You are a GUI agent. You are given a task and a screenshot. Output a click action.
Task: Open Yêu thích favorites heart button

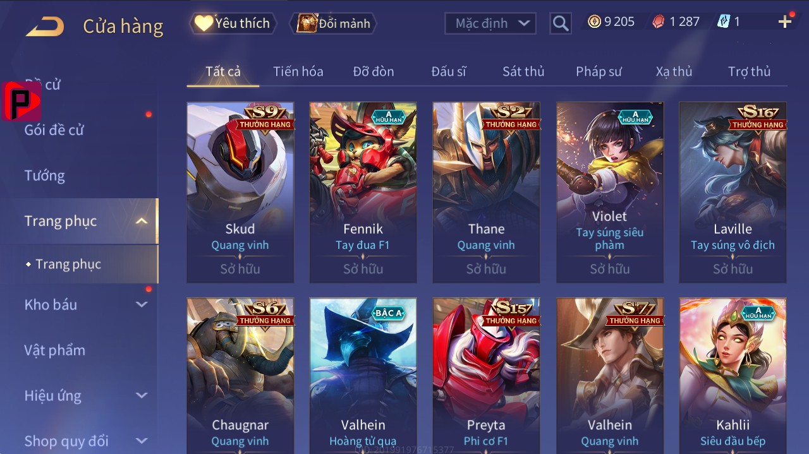tap(233, 23)
